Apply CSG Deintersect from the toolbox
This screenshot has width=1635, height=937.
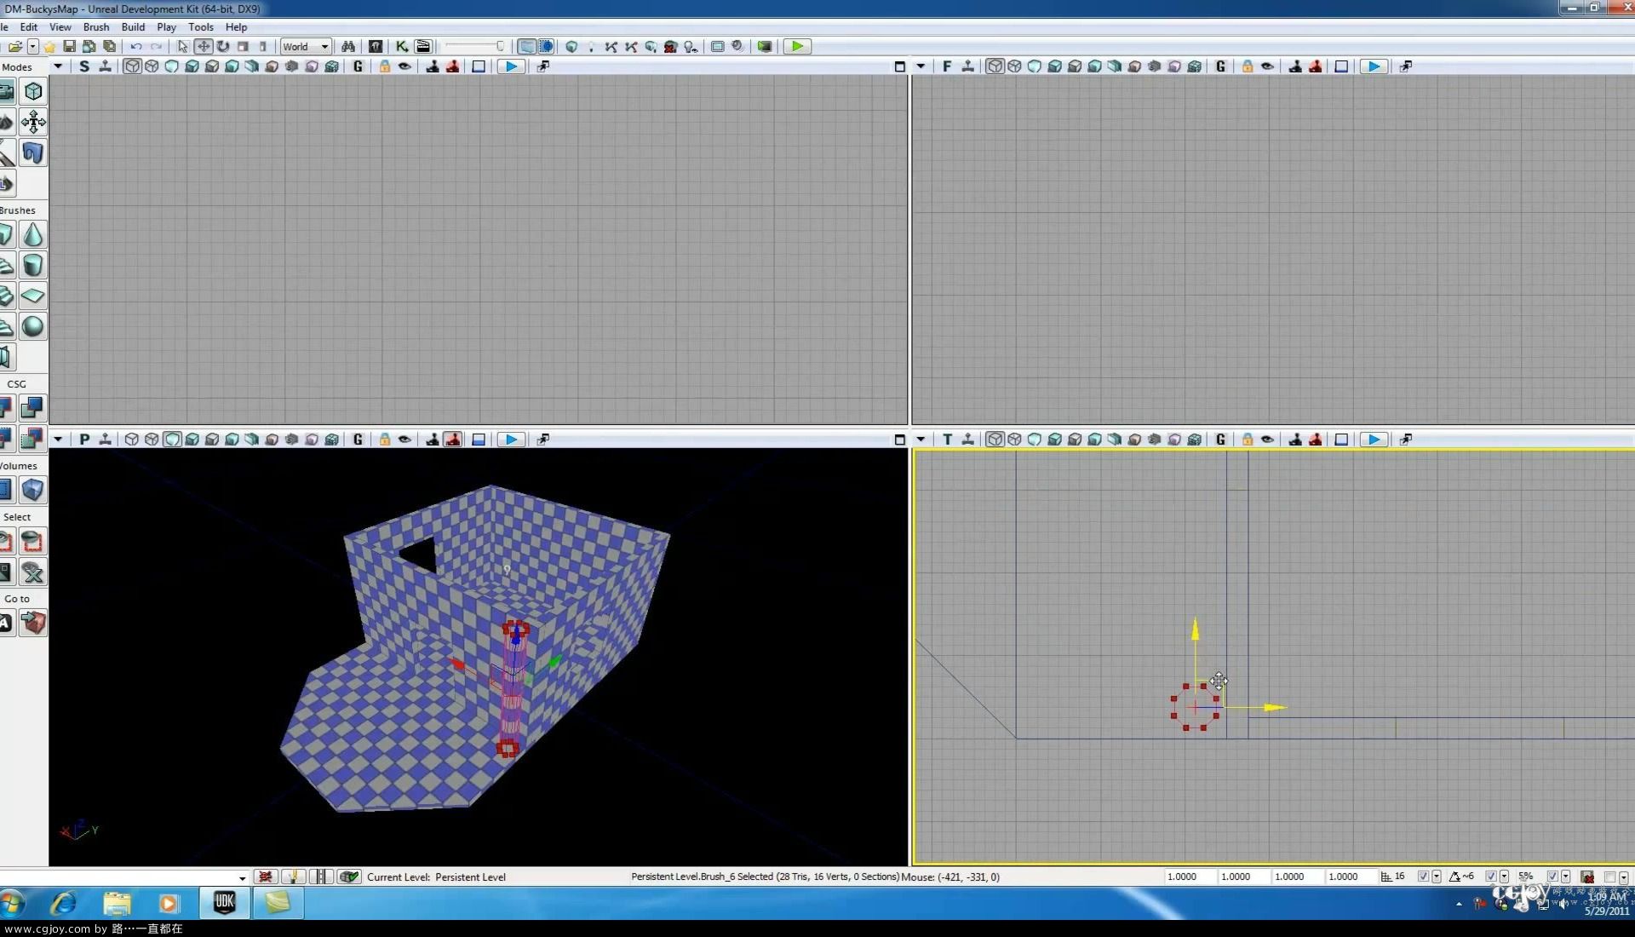pos(33,439)
